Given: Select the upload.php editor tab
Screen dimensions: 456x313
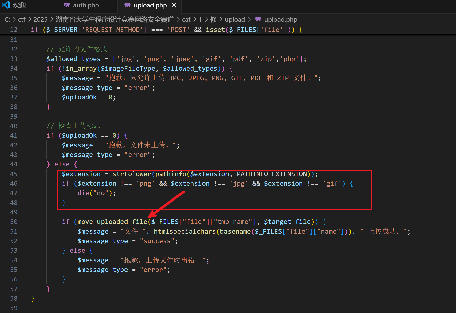Looking at the screenshot, I should [150, 5].
